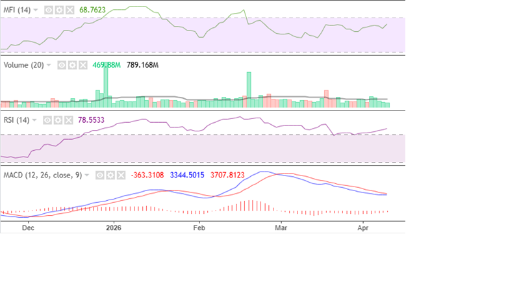This screenshot has height=299, width=532.
Task: Open RSI indicator settings gear
Action: click(x=58, y=120)
